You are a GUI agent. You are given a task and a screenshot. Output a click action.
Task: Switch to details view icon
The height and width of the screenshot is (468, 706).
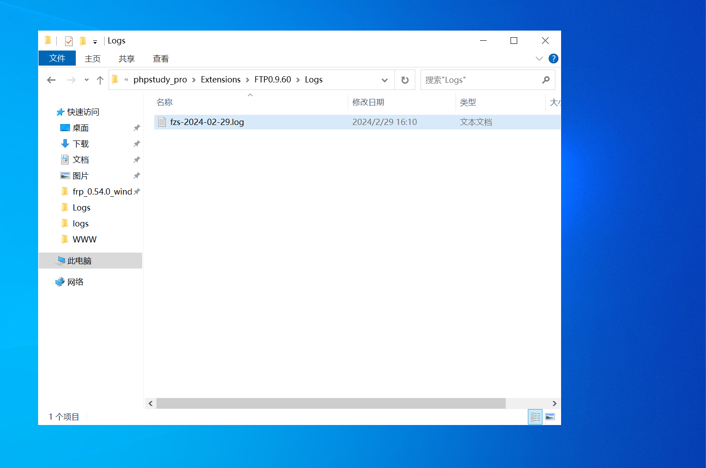click(535, 417)
